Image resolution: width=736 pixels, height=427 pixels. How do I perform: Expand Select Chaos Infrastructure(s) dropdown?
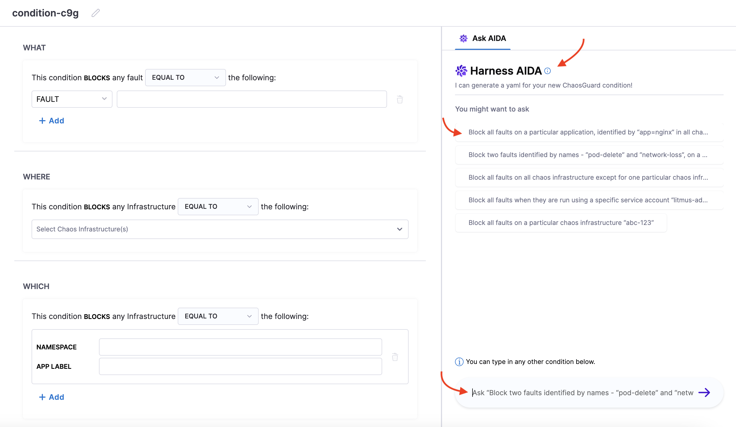[220, 229]
